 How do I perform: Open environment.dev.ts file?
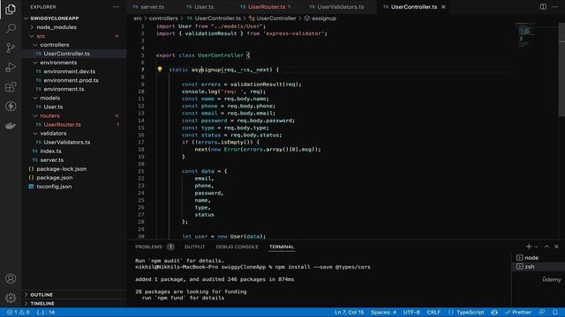click(70, 71)
